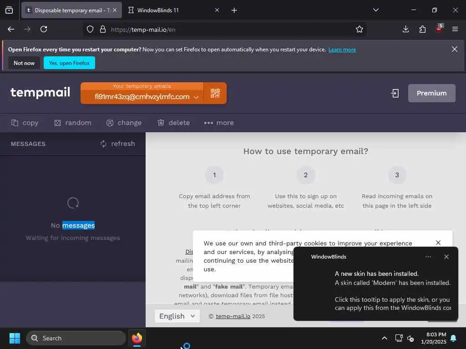
Task: Go forward one page in history
Action: click(x=27, y=29)
